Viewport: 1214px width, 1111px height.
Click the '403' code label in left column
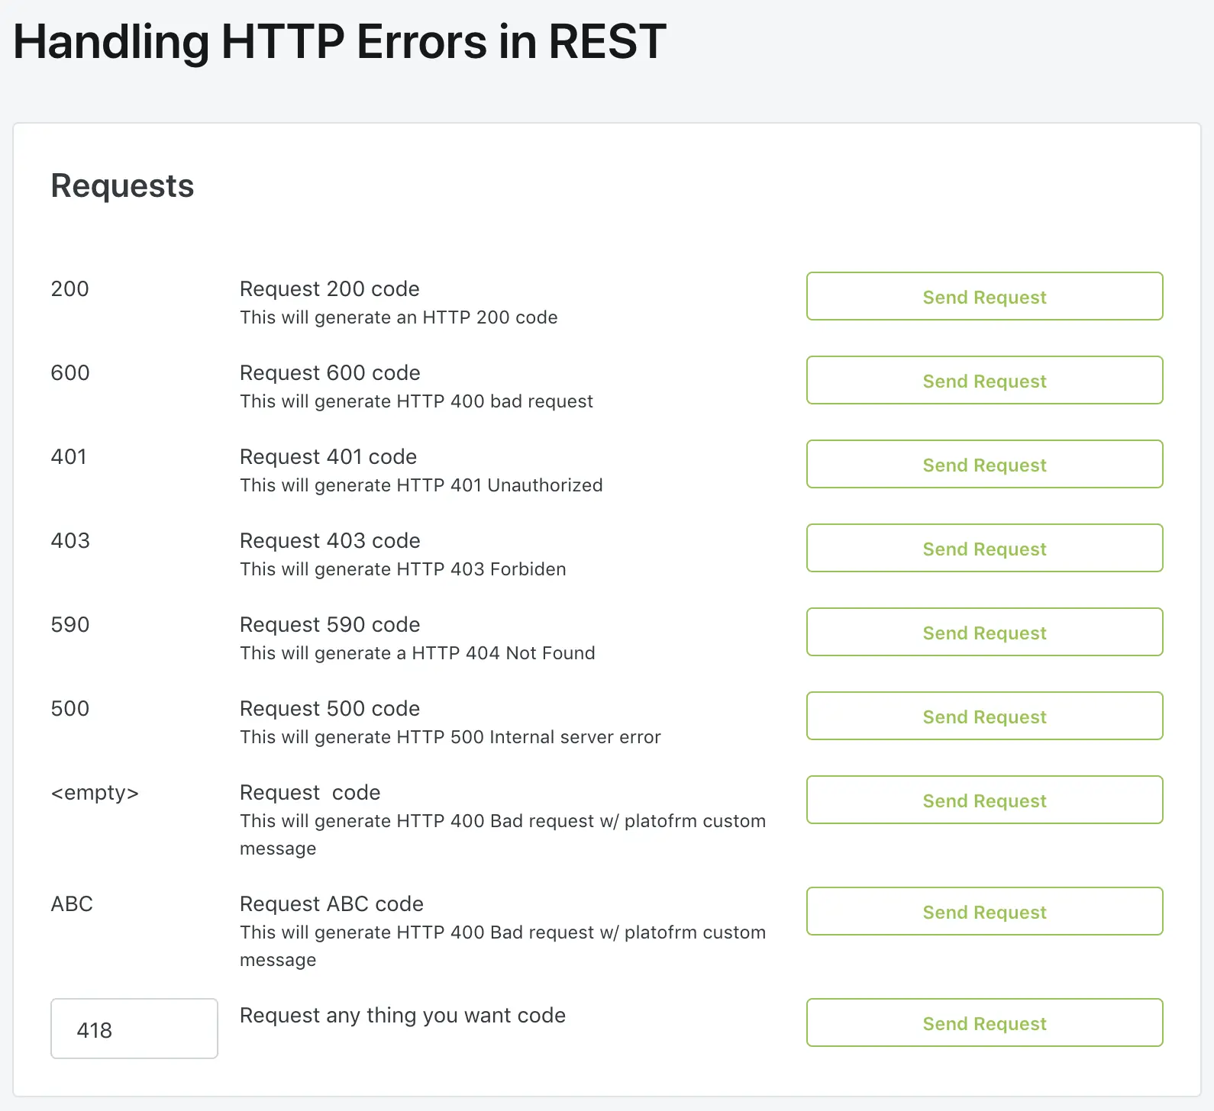(70, 541)
